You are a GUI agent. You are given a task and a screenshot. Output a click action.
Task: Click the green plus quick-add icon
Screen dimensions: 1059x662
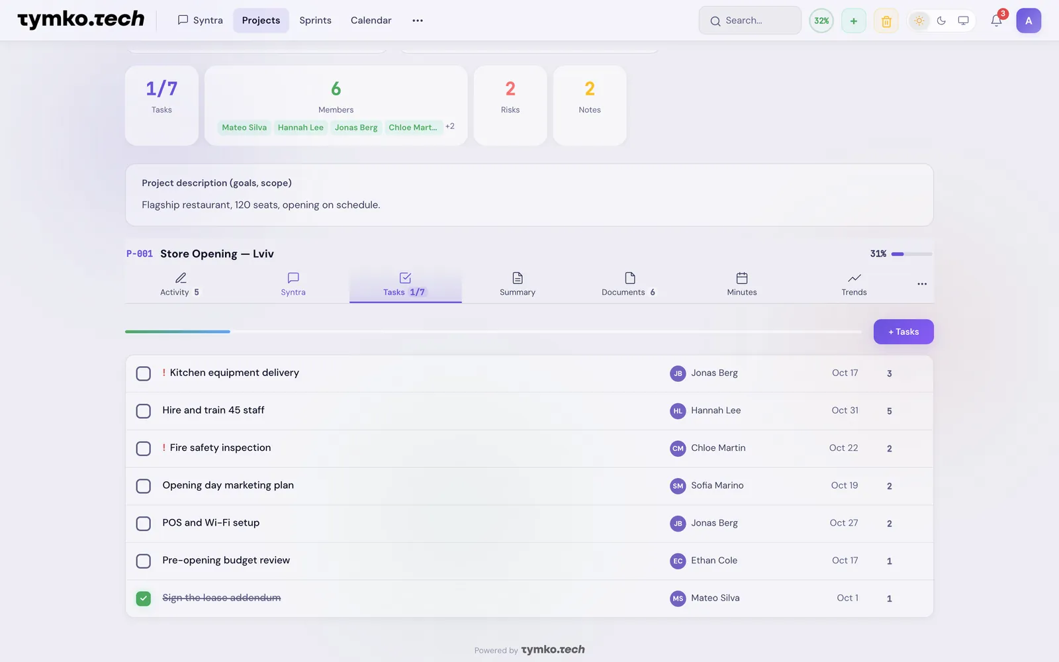tap(854, 21)
